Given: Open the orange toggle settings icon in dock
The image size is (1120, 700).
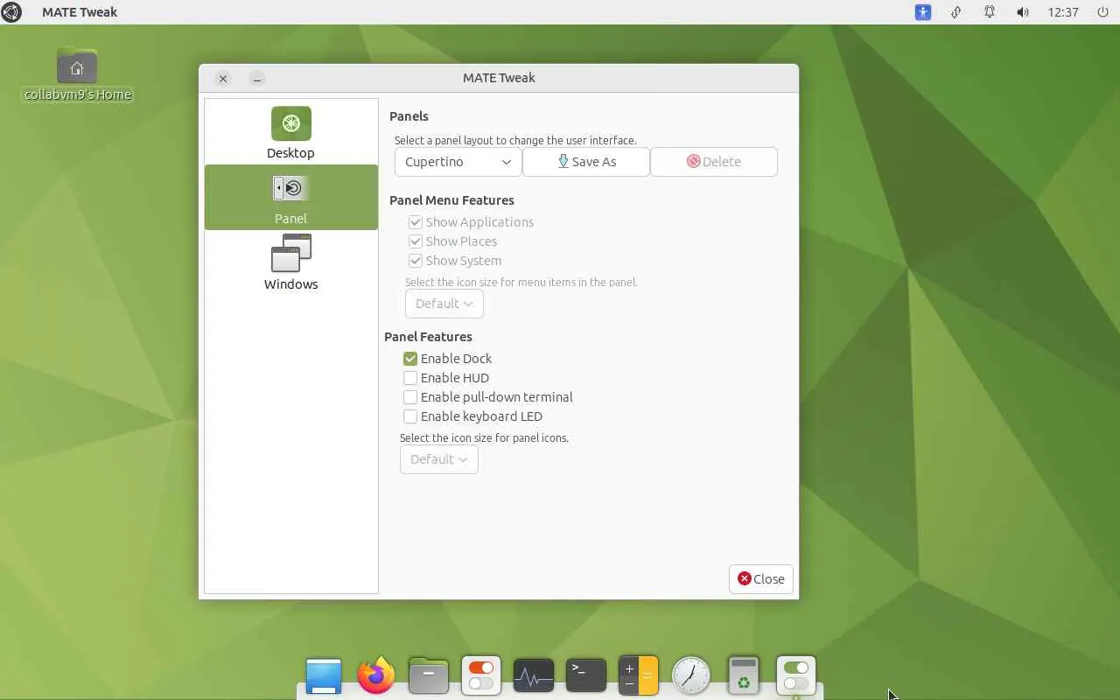Looking at the screenshot, I should (x=481, y=675).
